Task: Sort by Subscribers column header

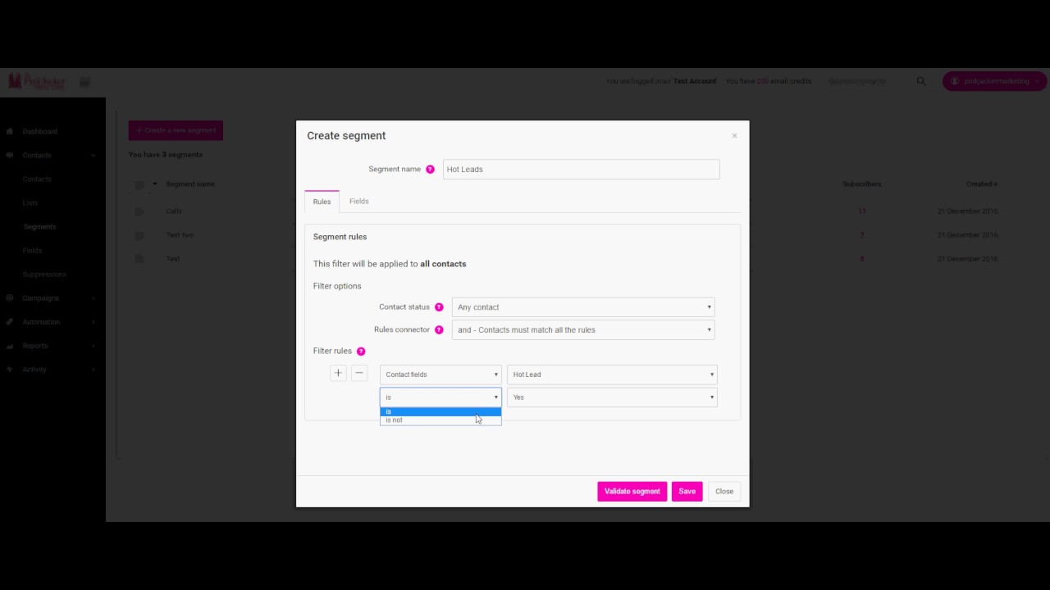Action: point(862,184)
